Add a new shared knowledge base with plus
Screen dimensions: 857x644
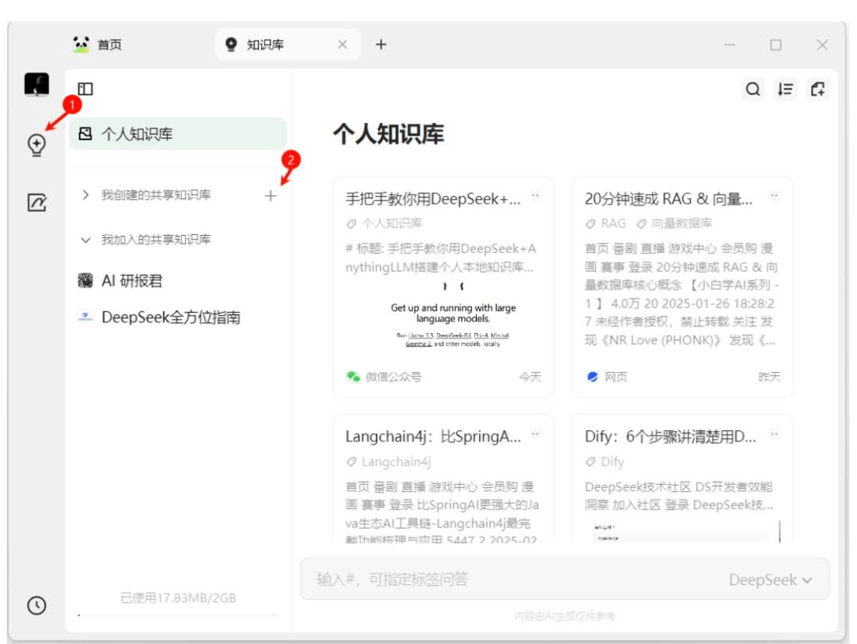271,196
